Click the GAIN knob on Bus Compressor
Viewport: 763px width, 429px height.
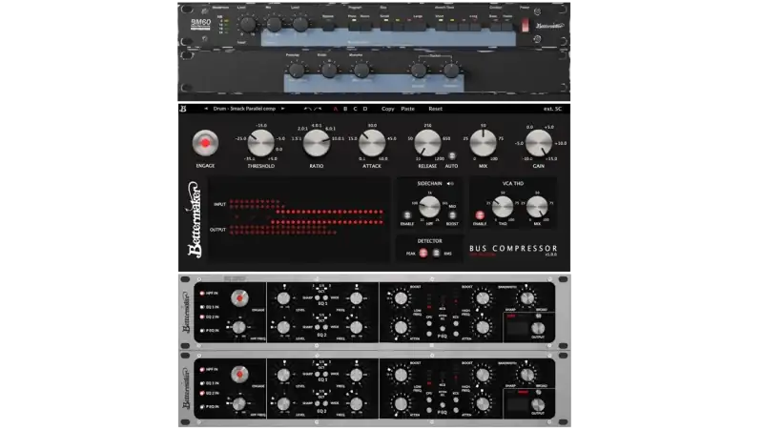click(539, 143)
